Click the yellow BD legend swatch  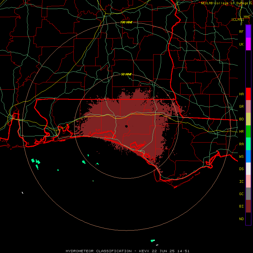coord(248,119)
